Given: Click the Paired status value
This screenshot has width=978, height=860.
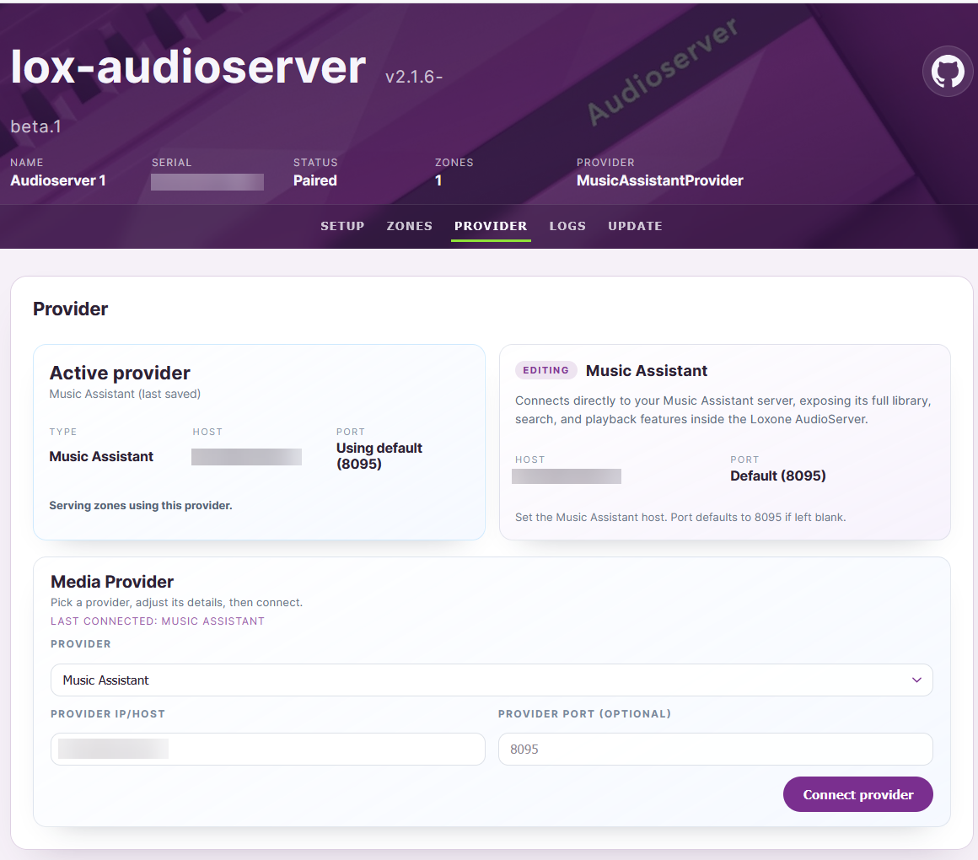Looking at the screenshot, I should (314, 180).
